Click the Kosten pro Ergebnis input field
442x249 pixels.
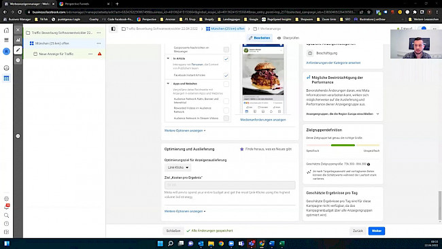[x=230, y=185]
